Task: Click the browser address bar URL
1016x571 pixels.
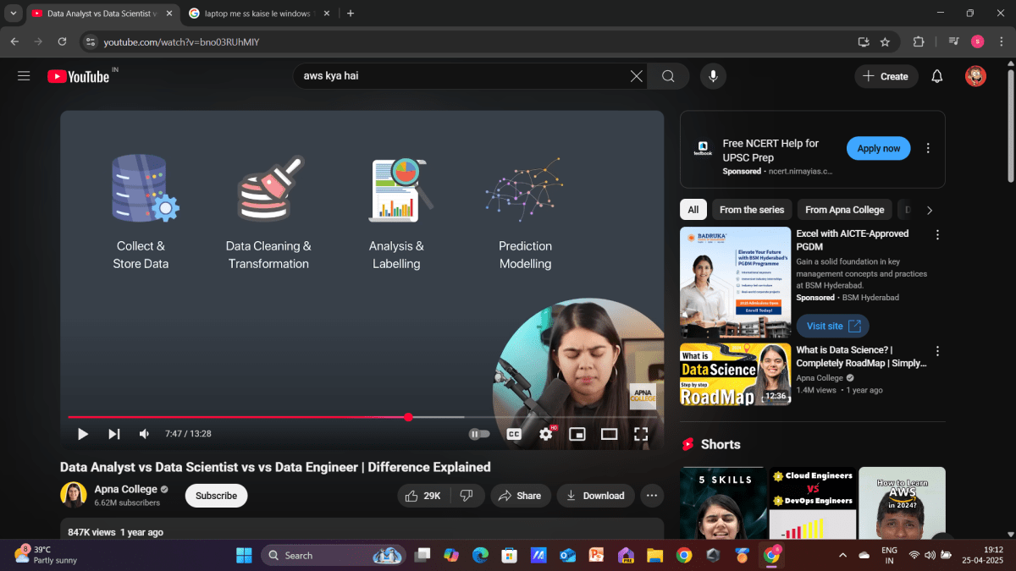Action: [181, 41]
